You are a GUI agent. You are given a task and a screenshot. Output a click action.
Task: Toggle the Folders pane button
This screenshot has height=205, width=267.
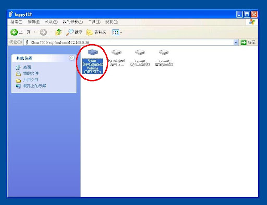click(x=96, y=32)
